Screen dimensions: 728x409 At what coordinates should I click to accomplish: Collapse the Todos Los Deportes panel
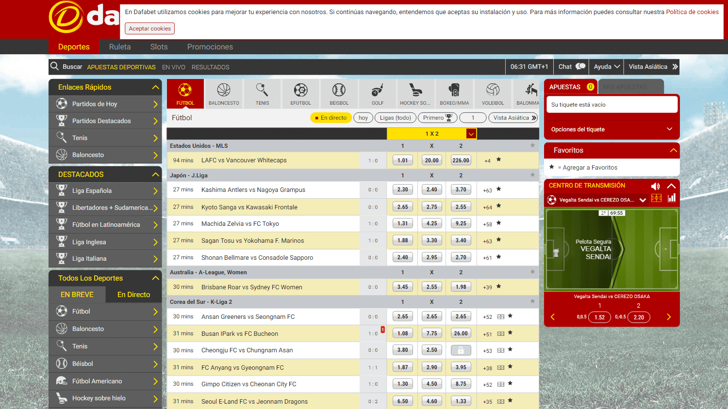[155, 278]
